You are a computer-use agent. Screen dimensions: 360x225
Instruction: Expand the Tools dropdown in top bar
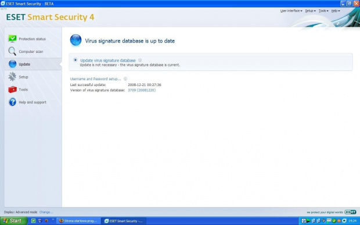(x=323, y=11)
